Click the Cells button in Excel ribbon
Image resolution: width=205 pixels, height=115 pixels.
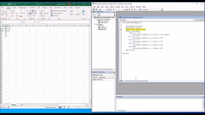[x=72, y=13]
